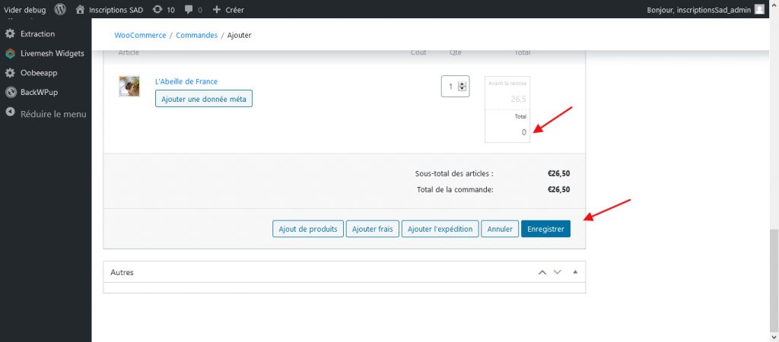
Task: Click Ajout de produits button
Action: [308, 229]
